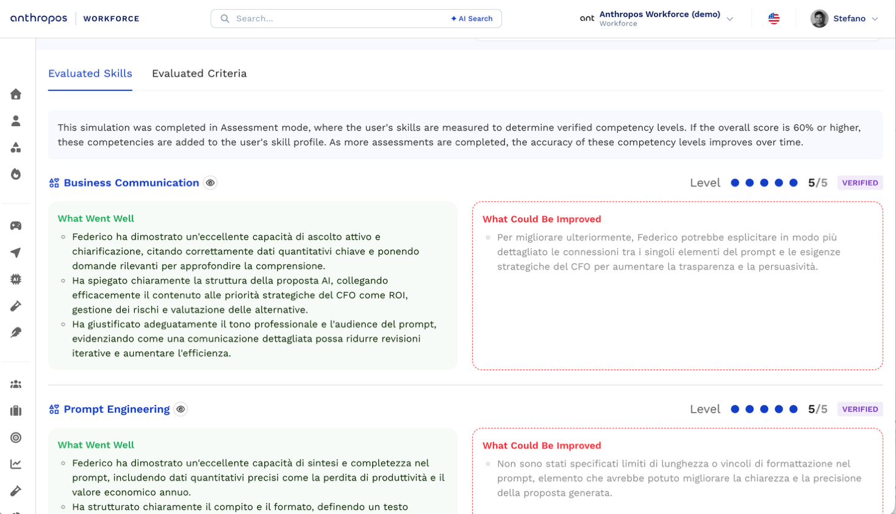896x514 pixels.
Task: Open the flame icon in the sidebar
Action: pos(16,174)
